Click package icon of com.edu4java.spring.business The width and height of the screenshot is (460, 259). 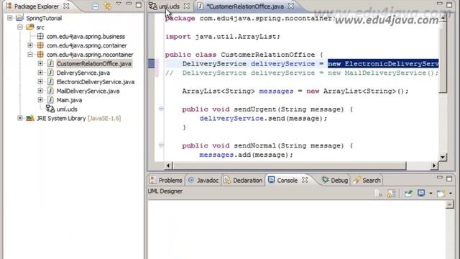click(40, 37)
